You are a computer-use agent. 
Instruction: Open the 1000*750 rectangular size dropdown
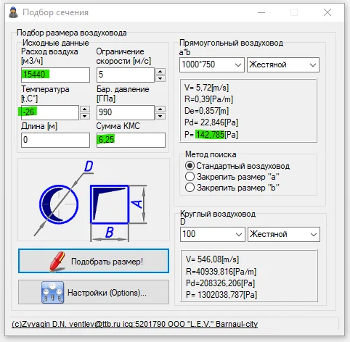(212, 64)
